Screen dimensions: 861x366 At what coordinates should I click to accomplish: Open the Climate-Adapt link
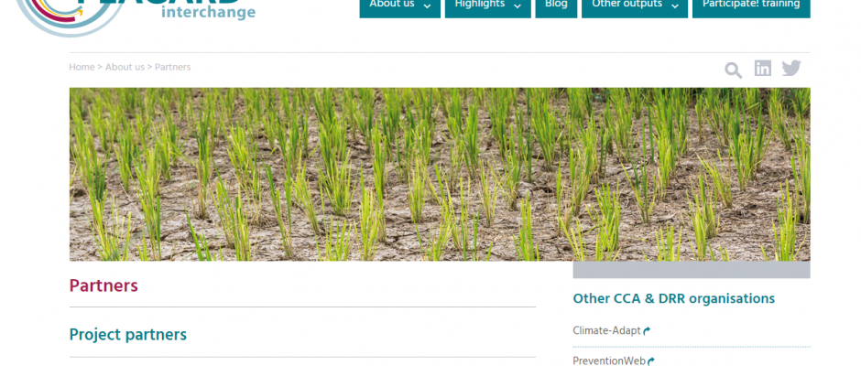tap(606, 331)
